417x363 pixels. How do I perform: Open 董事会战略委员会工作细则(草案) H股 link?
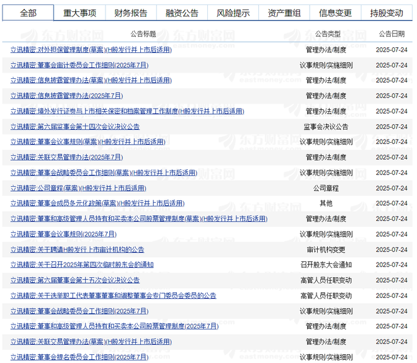[x=104, y=172]
